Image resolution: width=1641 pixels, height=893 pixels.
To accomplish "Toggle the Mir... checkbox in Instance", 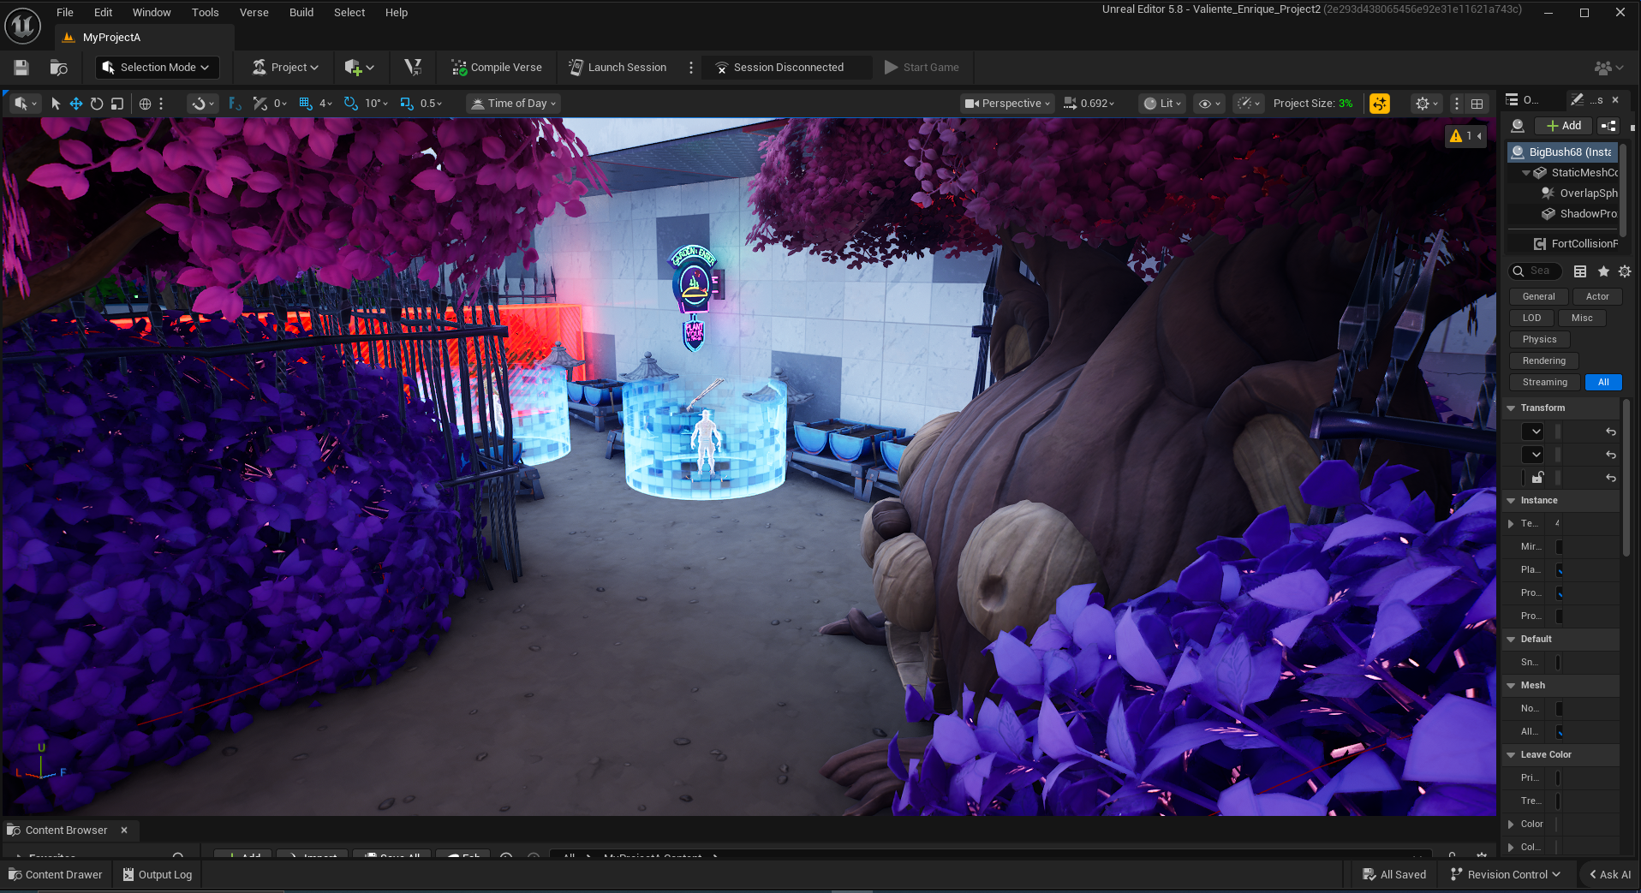I will [x=1559, y=547].
